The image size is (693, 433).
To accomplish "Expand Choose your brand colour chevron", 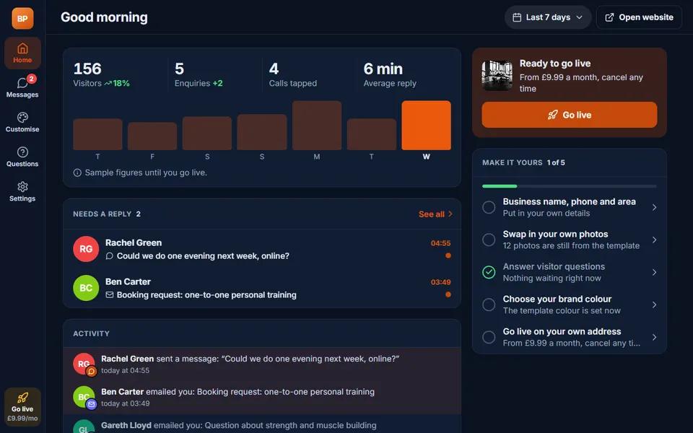I will [655, 305].
